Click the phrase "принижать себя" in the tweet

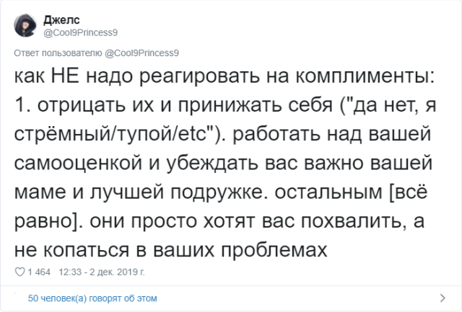[256, 105]
